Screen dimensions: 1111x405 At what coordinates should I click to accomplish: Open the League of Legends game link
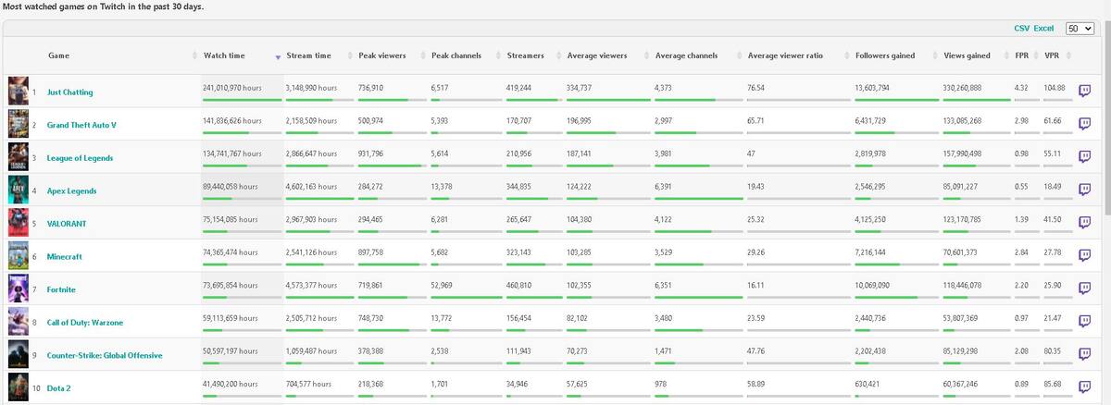pyautogui.click(x=80, y=158)
